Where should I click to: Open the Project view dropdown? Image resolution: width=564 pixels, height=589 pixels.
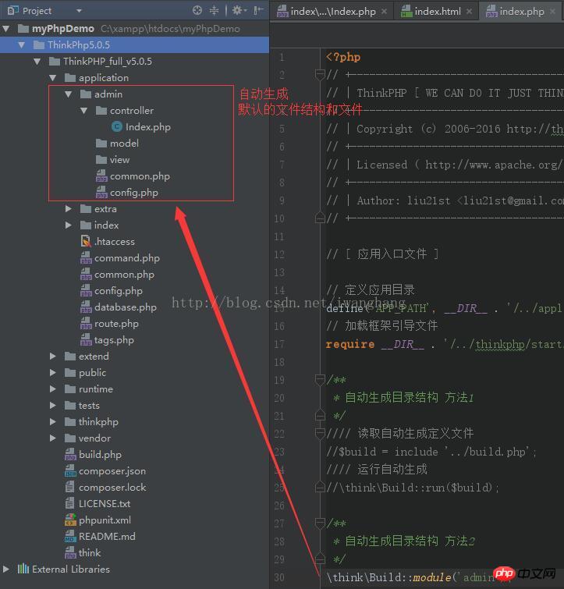coord(79,11)
